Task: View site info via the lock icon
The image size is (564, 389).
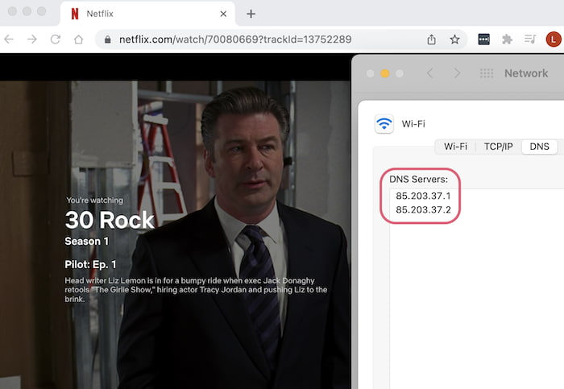Action: tap(107, 39)
